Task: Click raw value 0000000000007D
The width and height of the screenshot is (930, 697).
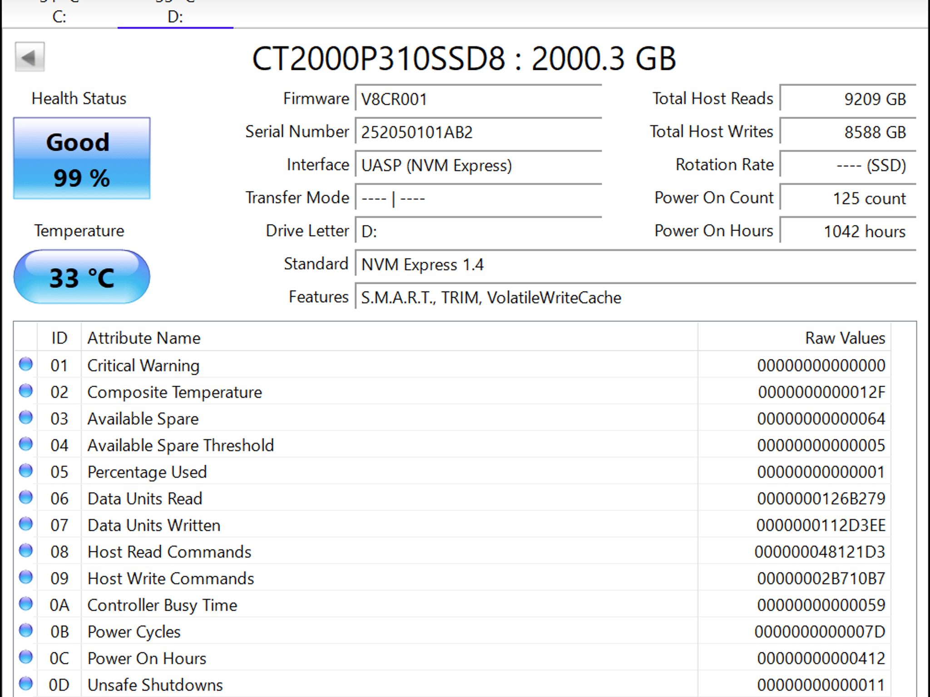Action: point(820,632)
